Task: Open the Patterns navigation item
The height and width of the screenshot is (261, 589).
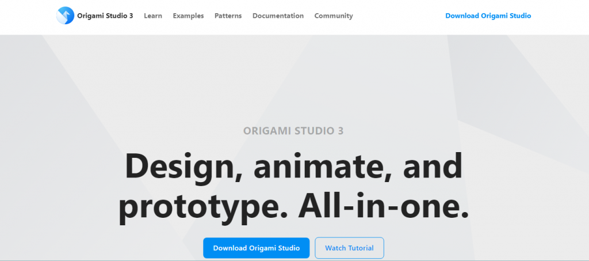Action: pyautogui.click(x=228, y=16)
